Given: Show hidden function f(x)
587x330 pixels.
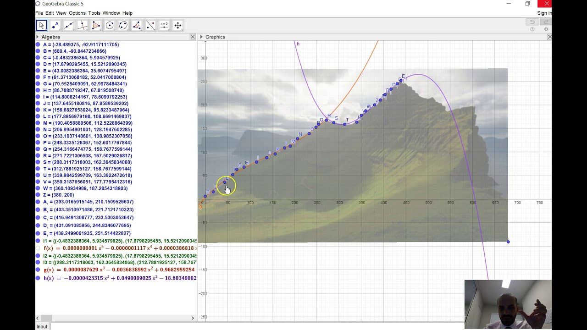Looking at the screenshot, I should click(x=38, y=248).
